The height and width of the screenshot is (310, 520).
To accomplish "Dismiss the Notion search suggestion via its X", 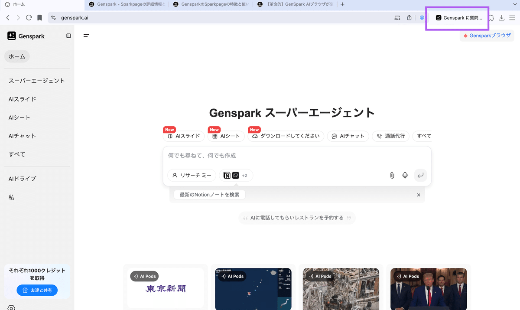I will click(418, 195).
